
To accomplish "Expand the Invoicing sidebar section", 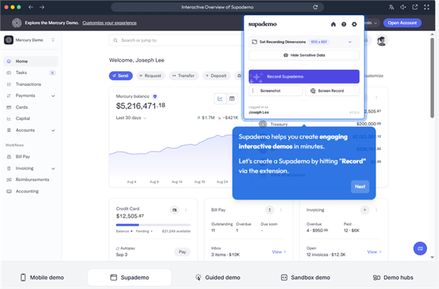I will click(x=53, y=169).
